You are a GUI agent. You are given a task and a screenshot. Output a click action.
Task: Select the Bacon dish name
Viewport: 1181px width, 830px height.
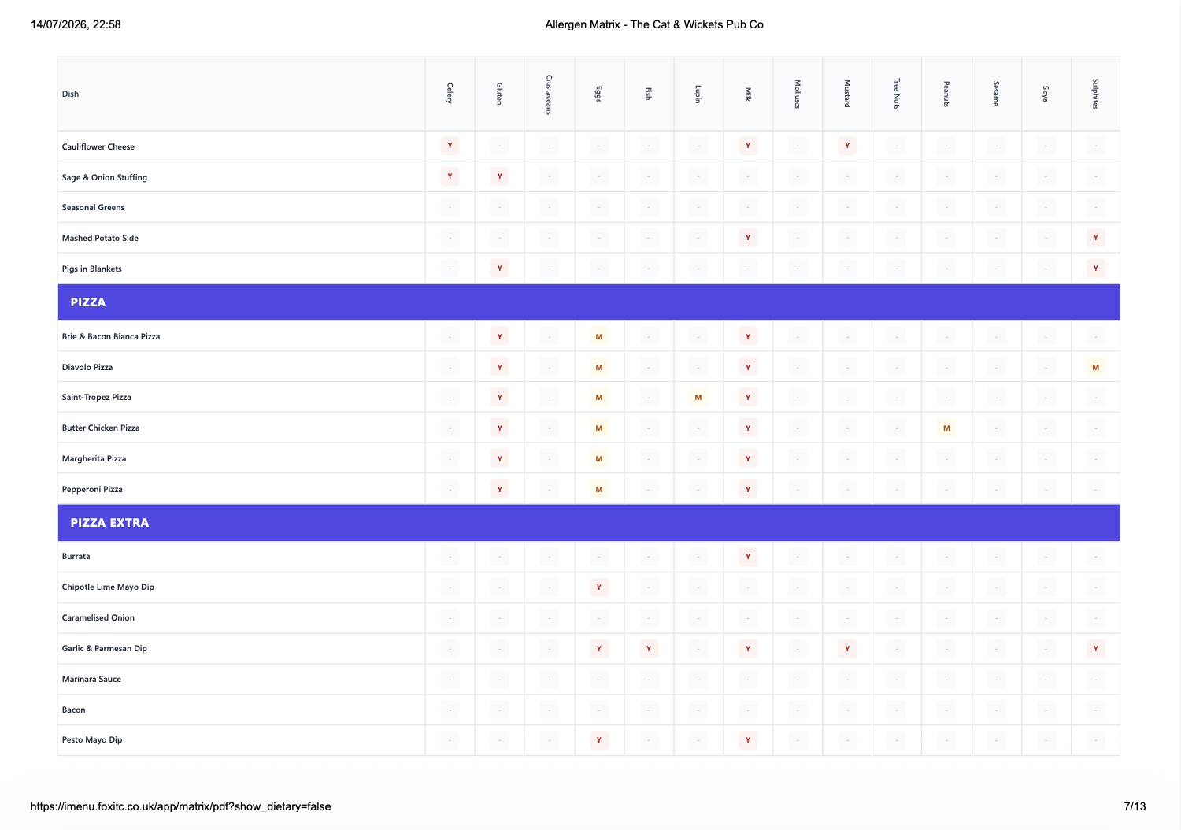74,710
